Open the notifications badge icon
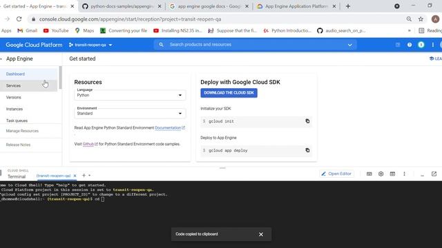 point(421,45)
